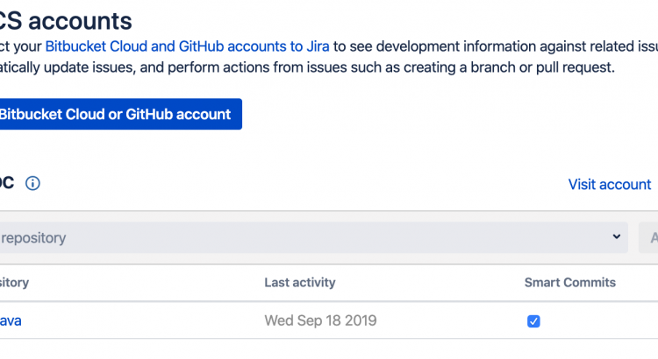Image resolution: width=658 pixels, height=359 pixels.
Task: Click the Last activity column header
Action: tap(299, 283)
